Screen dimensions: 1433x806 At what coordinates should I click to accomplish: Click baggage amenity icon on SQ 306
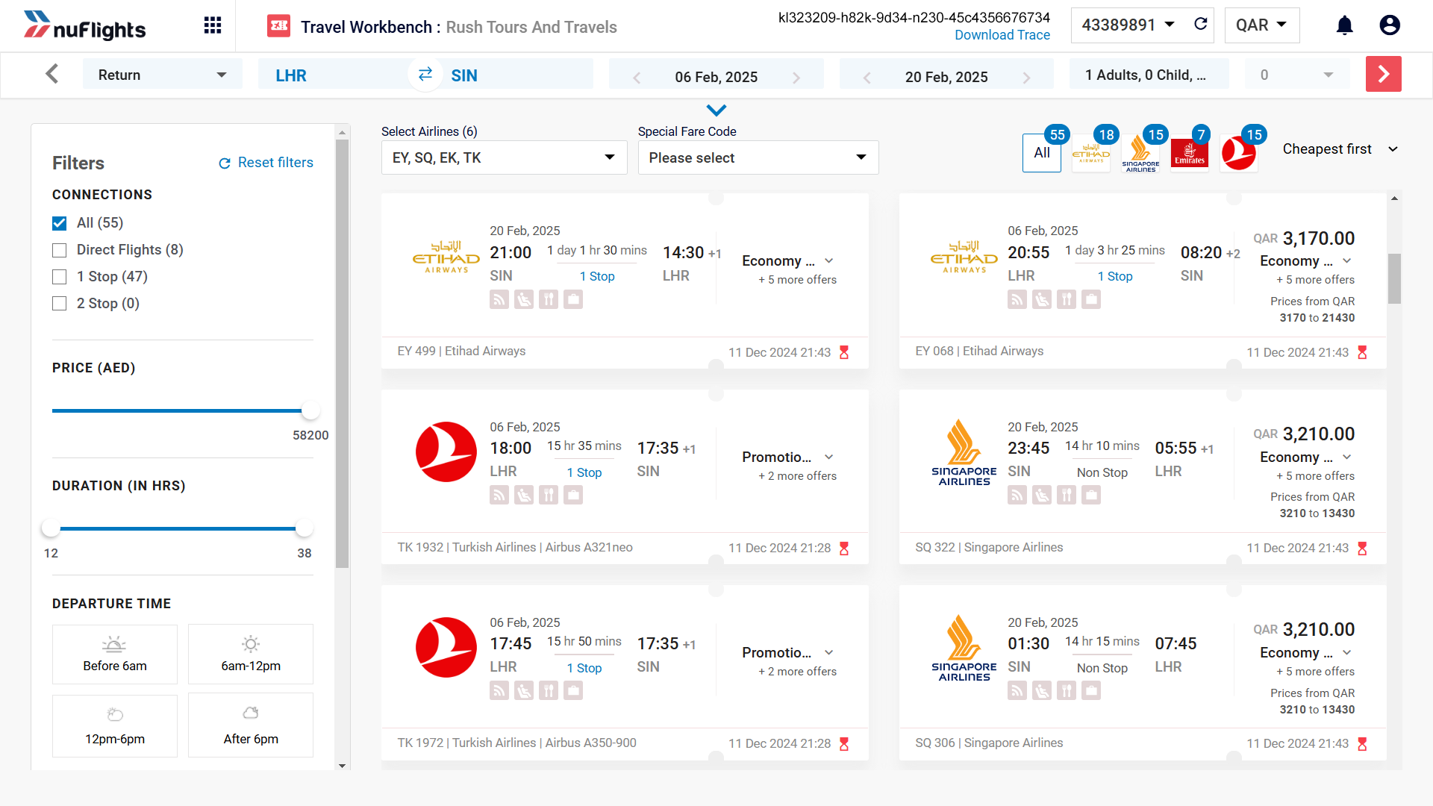[x=1091, y=690]
